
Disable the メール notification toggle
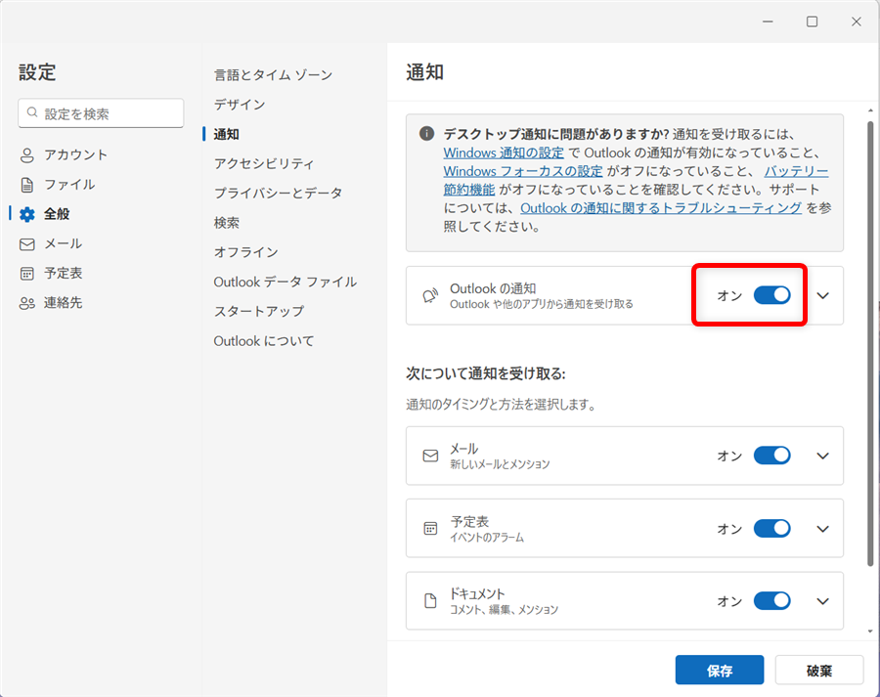click(771, 456)
